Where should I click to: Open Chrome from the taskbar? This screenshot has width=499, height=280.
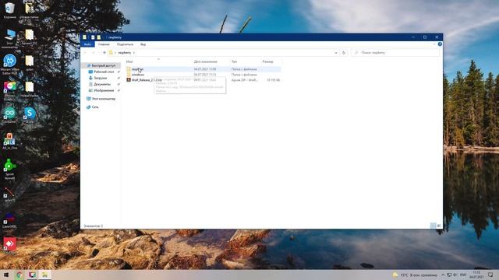point(19,275)
